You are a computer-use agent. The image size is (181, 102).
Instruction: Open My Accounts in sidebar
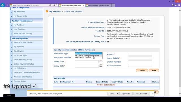[19, 12]
